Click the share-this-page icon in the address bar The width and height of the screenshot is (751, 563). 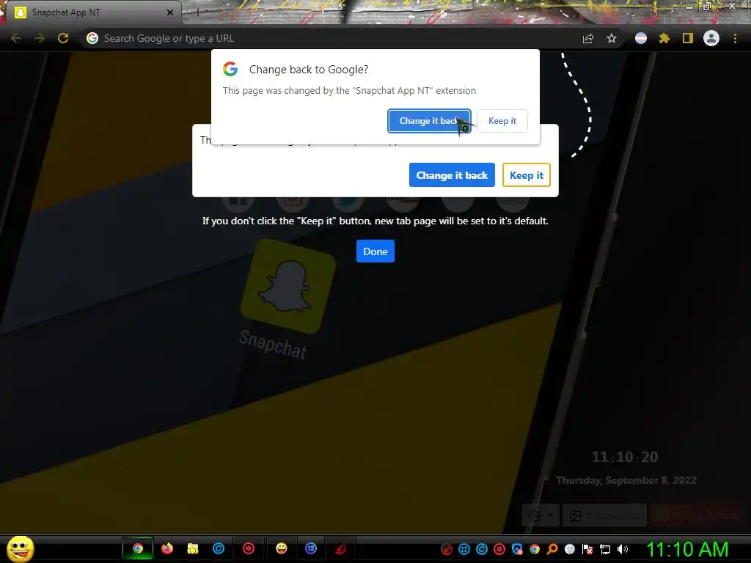tap(587, 38)
